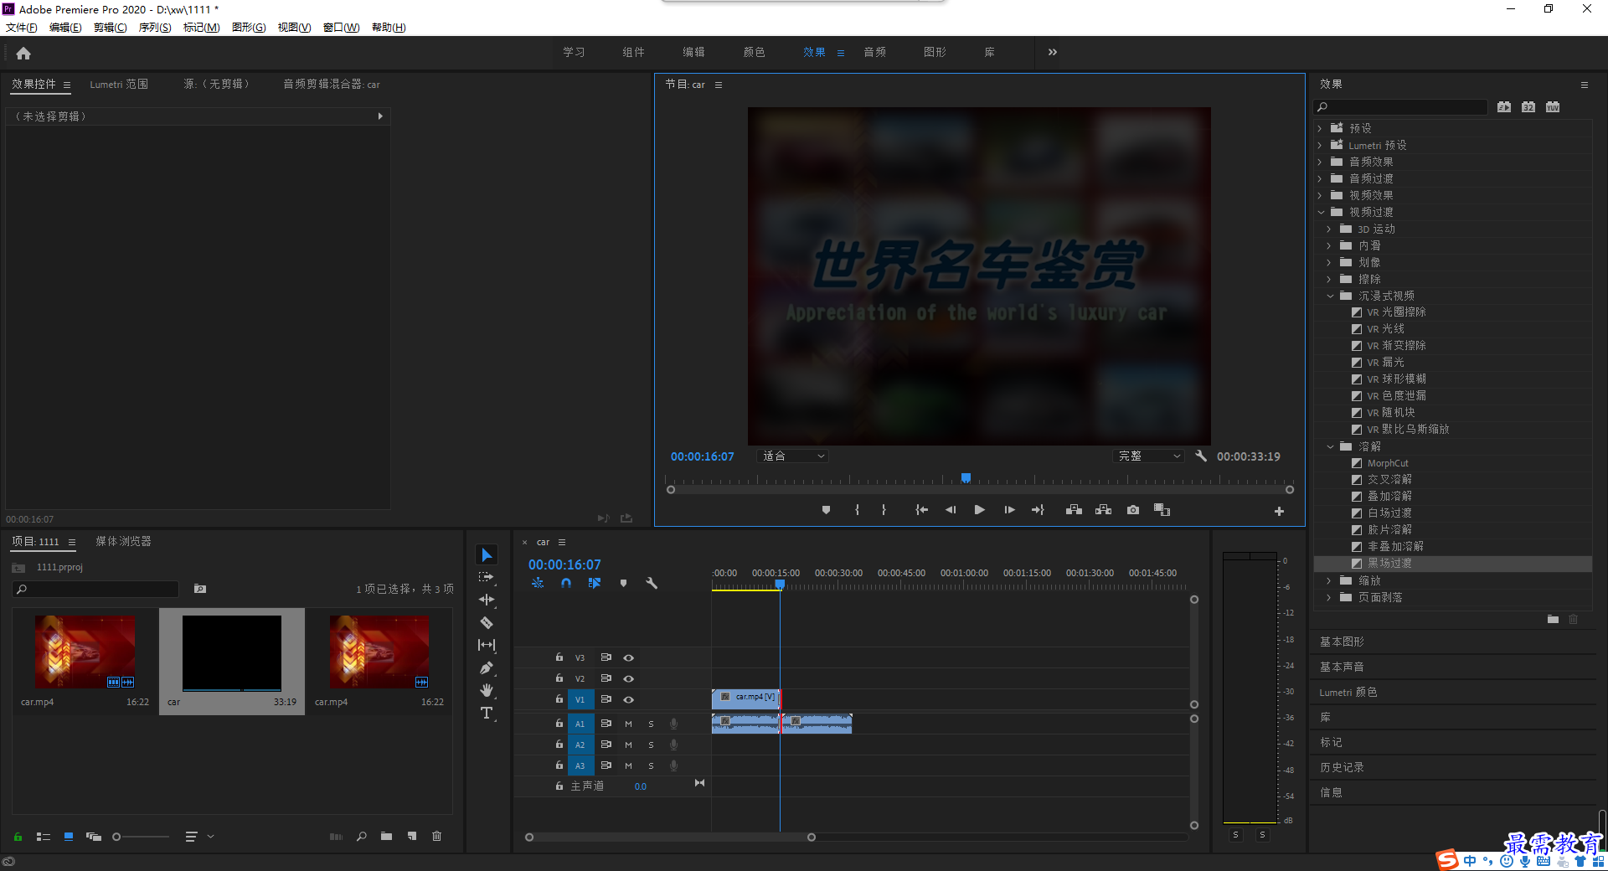Open the 完整 playback resolution dropdown
The width and height of the screenshot is (1608, 871).
point(1149,456)
